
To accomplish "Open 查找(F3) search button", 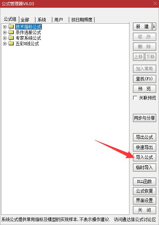I will (x=145, y=79).
